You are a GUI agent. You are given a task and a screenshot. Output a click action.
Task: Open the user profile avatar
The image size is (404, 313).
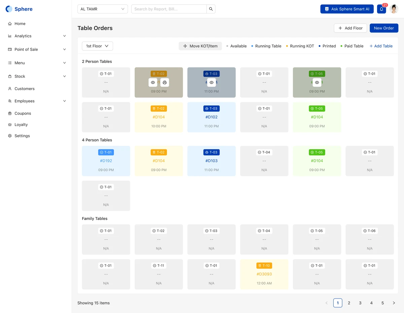(x=394, y=9)
